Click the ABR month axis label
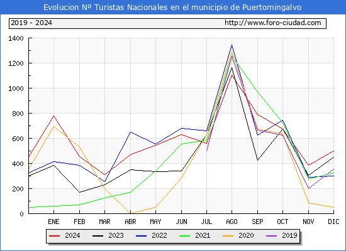 click(x=130, y=222)
